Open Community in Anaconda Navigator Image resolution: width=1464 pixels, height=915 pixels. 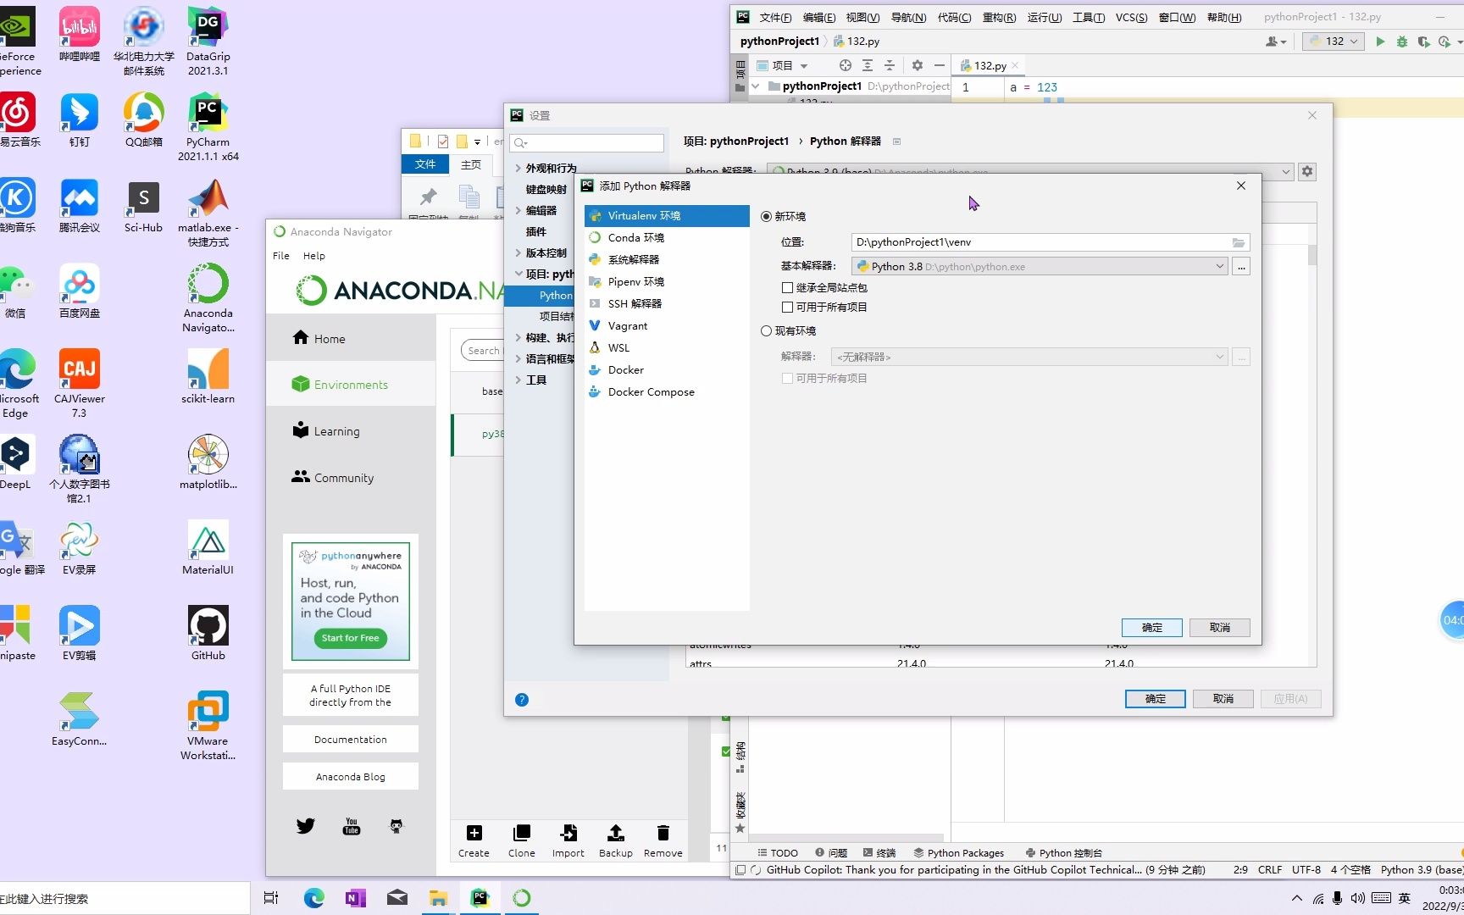351,478
